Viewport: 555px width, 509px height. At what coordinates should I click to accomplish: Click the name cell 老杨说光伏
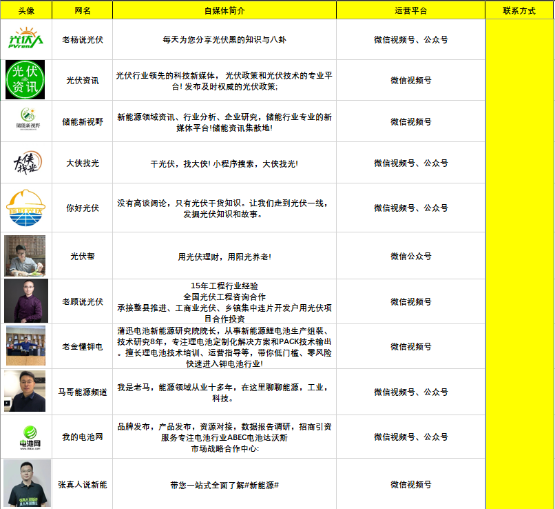(x=82, y=39)
